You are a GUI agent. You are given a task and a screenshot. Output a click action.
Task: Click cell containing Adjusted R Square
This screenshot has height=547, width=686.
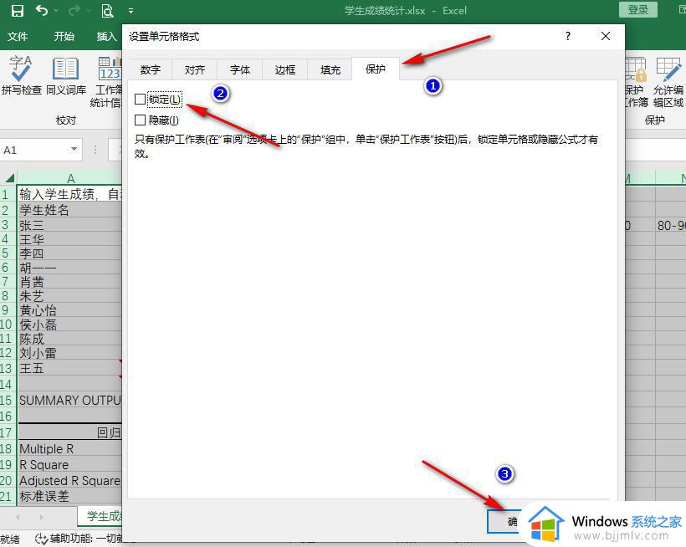pos(70,480)
